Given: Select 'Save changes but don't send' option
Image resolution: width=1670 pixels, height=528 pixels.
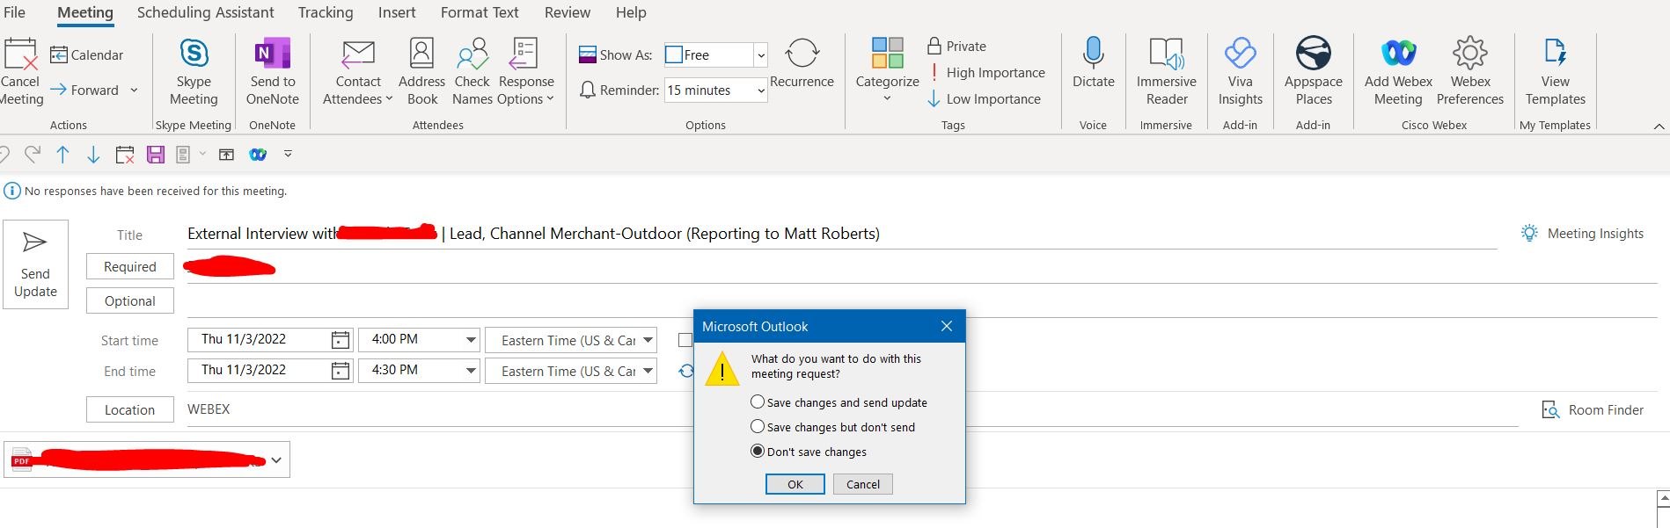Looking at the screenshot, I should (x=758, y=427).
